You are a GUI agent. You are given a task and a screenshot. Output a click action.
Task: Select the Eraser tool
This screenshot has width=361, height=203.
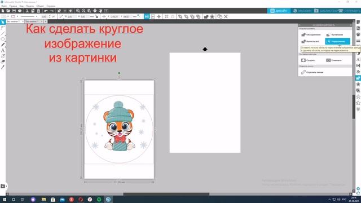click(x=3, y=61)
